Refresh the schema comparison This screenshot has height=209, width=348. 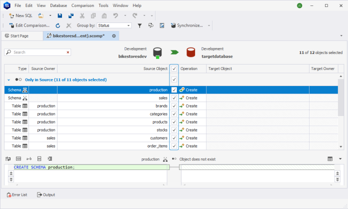coord(58,25)
